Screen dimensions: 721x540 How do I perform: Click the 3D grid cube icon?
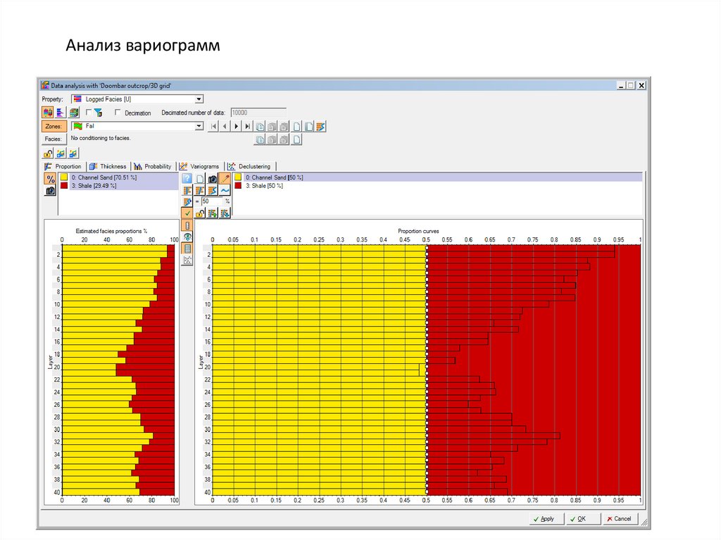(73, 113)
